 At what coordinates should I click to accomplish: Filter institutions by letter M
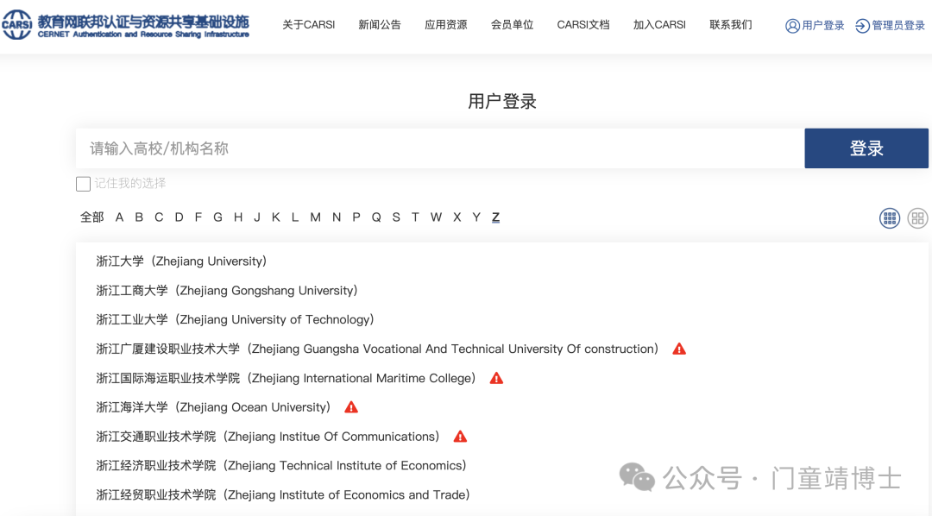316,217
